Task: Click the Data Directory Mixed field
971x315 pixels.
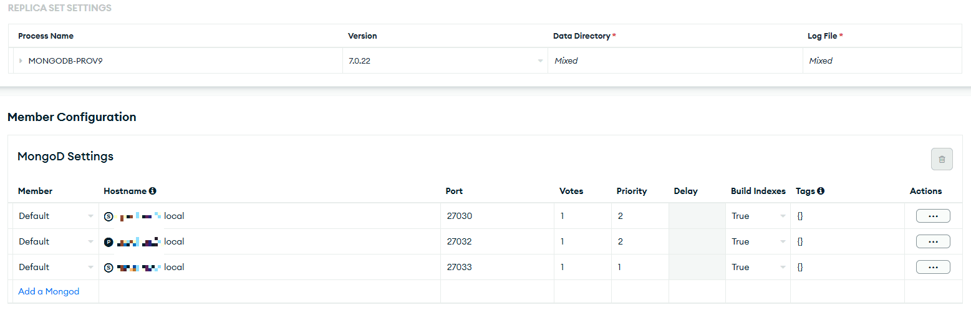Action: tap(674, 61)
